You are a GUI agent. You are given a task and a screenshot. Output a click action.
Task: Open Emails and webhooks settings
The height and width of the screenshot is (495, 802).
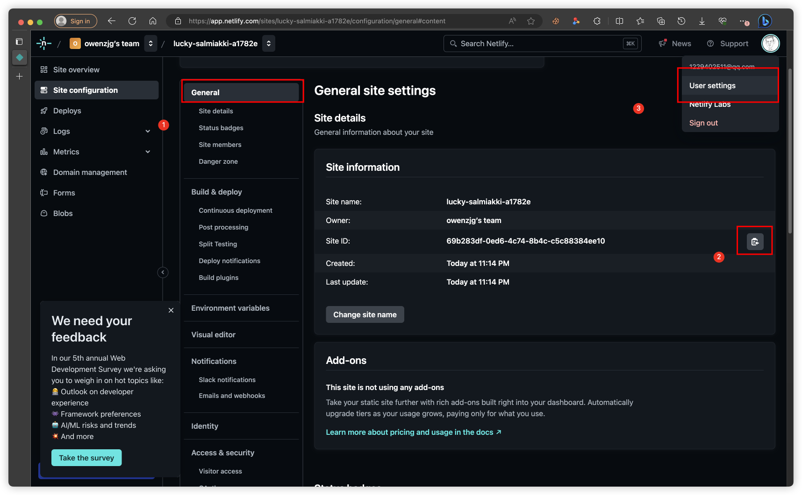coord(232,396)
